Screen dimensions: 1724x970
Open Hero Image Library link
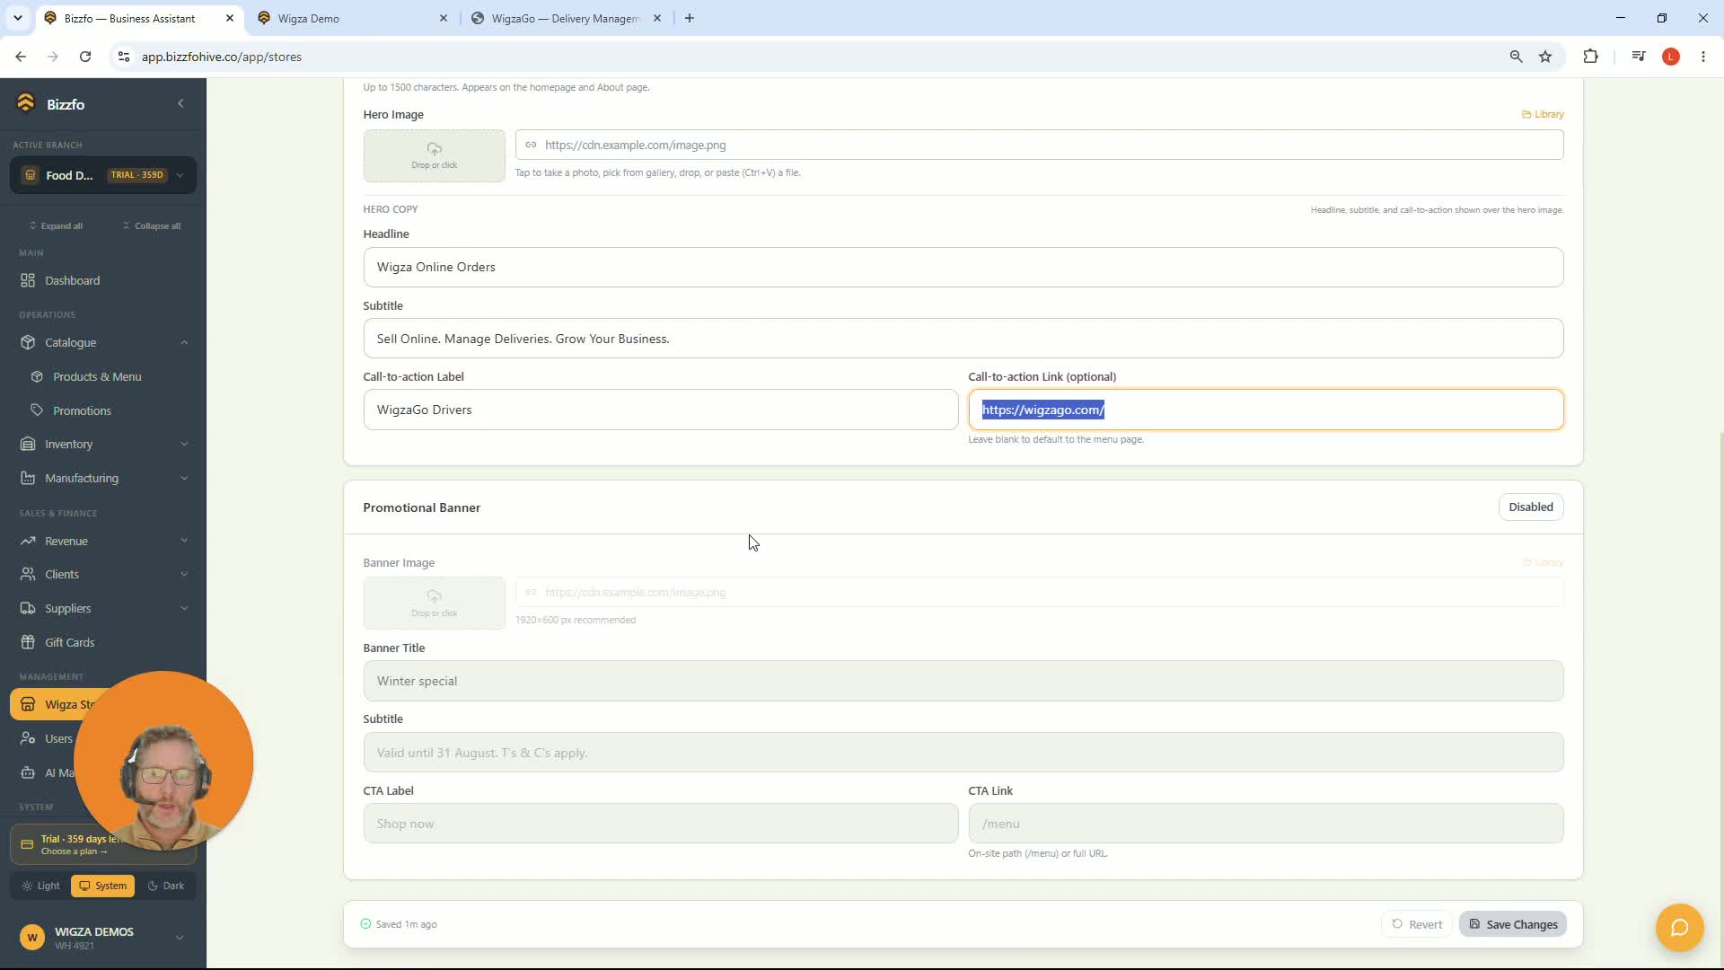[1543, 114]
